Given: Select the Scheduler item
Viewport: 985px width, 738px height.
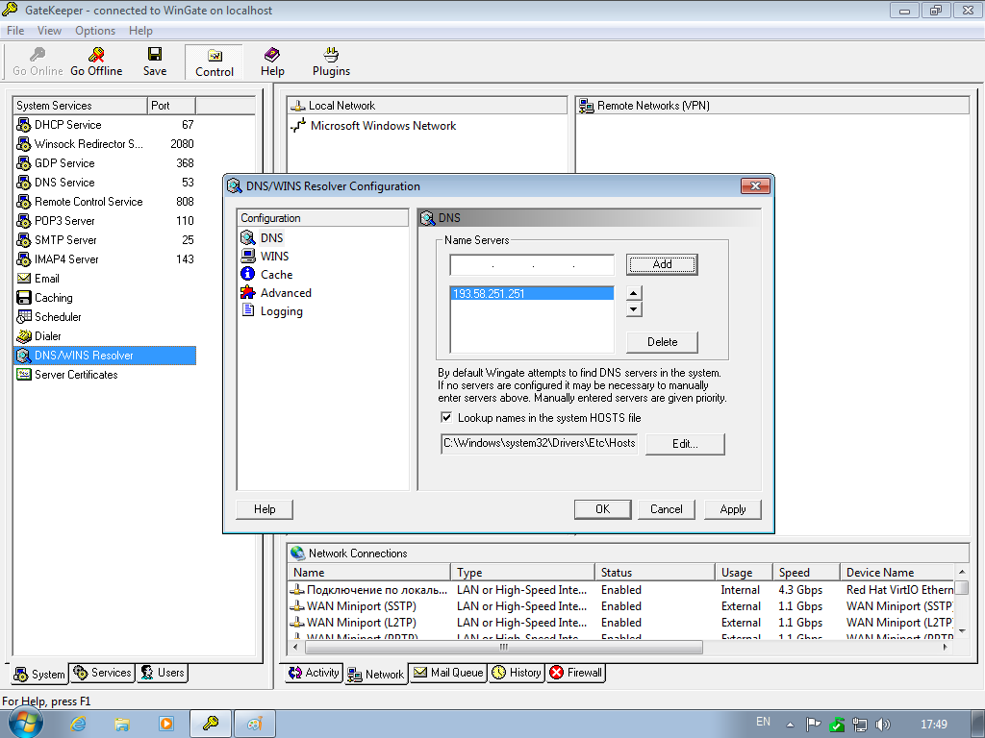Looking at the screenshot, I should 49,317.
